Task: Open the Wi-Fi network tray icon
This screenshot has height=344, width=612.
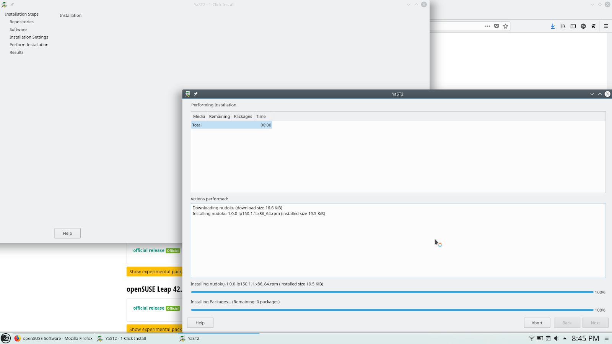Action: 531,338
